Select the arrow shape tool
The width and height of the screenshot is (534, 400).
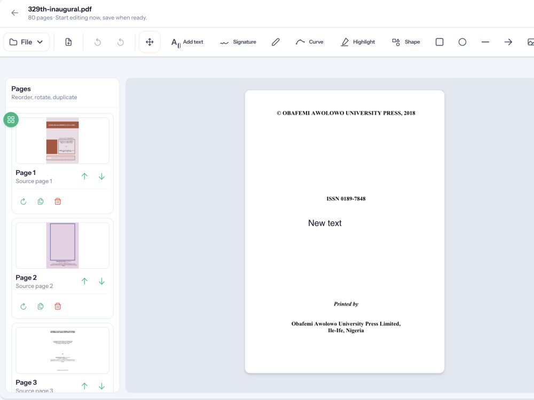point(508,42)
